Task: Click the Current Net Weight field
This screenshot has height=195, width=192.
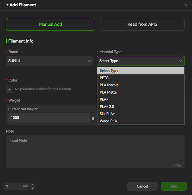Action: coord(49,118)
